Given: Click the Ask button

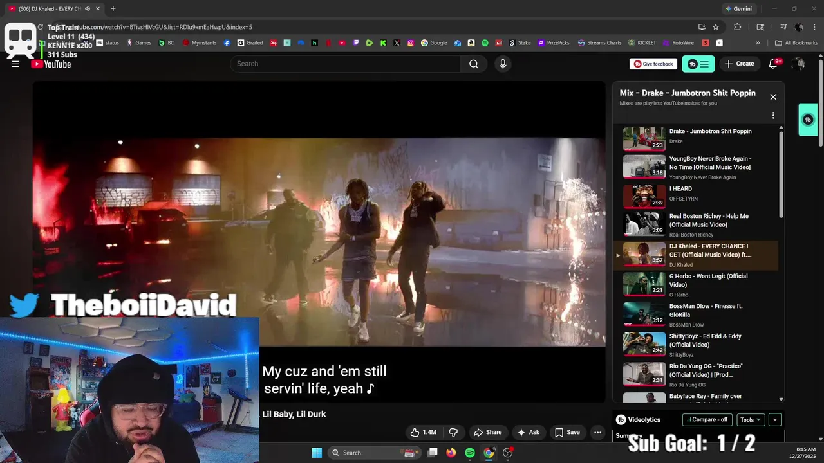Looking at the screenshot, I should click(528, 432).
